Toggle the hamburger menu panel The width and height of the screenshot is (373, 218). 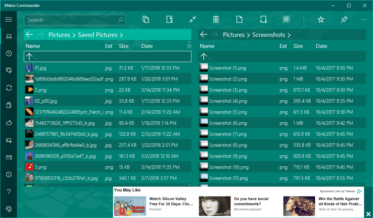coord(8,19)
